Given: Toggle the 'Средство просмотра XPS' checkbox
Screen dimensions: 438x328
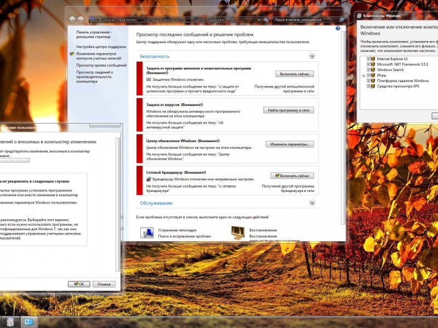Looking at the screenshot, I should point(368,86).
